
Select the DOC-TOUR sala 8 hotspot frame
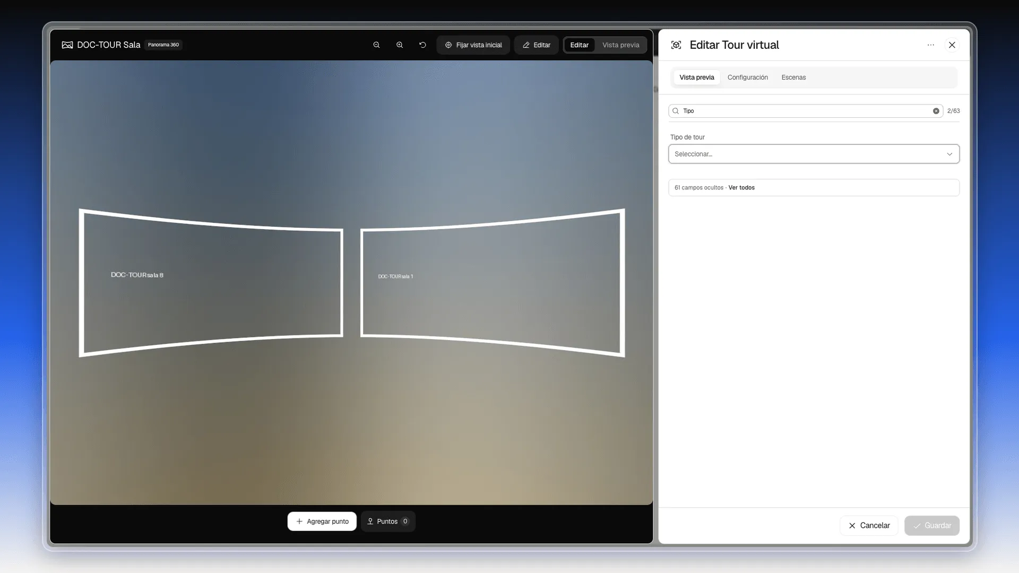click(211, 282)
